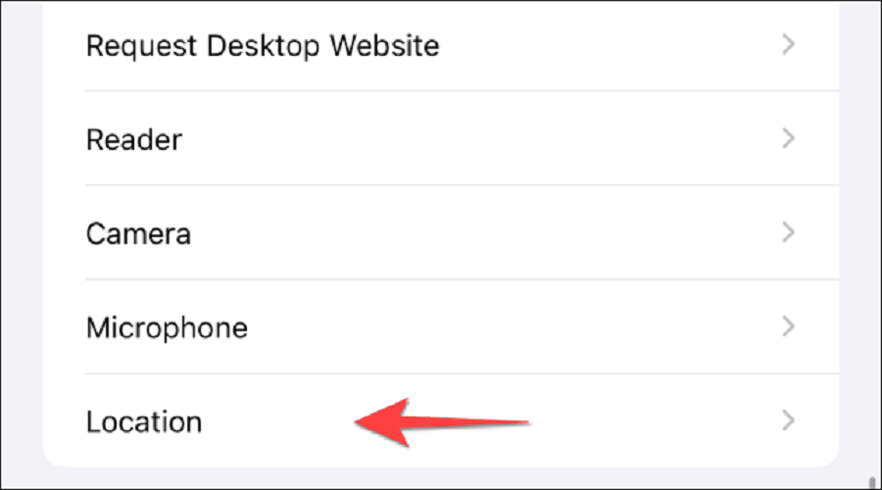
Task: Click empty space in the Camera row
Action: 490,233
